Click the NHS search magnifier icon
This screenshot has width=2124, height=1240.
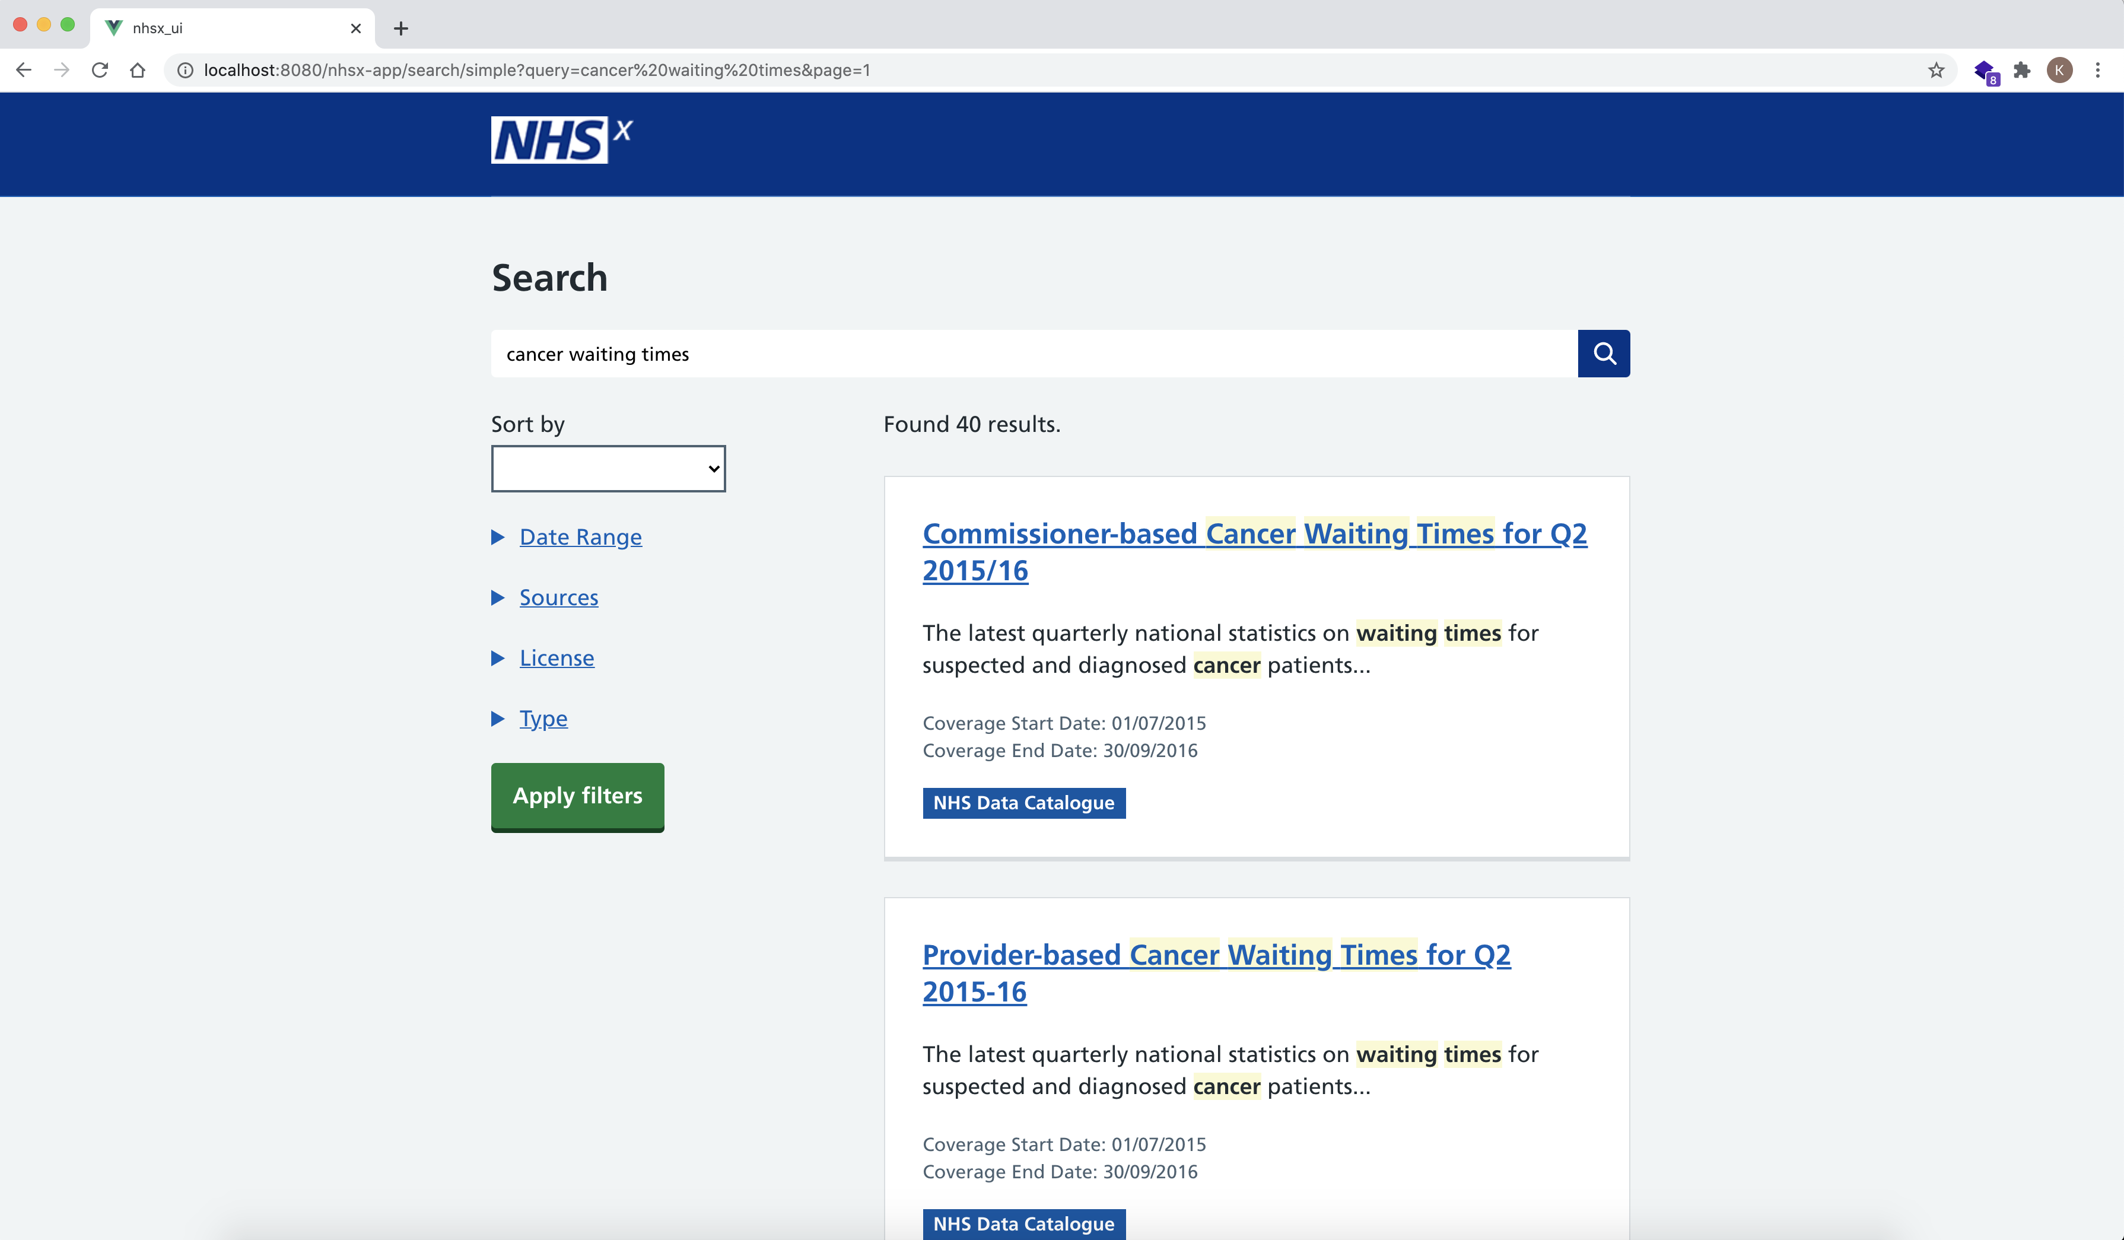pos(1604,353)
